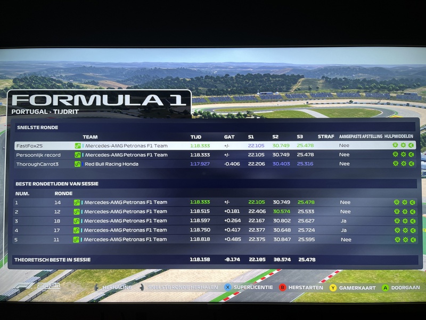The image size is (426, 320).
Task: Click traction assist icon for lap 11 row
Action: click(398, 239)
